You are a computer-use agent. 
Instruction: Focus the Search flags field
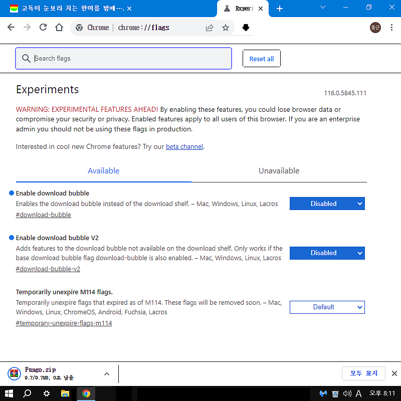pos(123,58)
